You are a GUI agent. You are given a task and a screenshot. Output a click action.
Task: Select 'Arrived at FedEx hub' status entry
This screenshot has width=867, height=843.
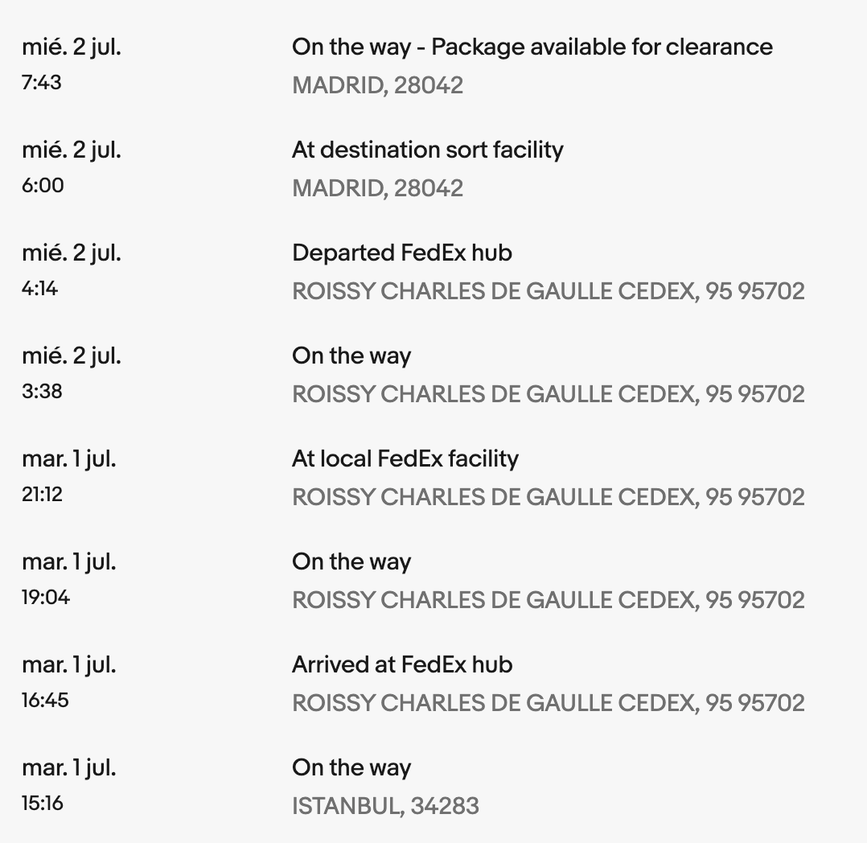pyautogui.click(x=402, y=664)
